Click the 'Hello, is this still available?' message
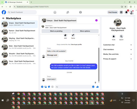The image size is (137, 109). (x=56, y=51)
